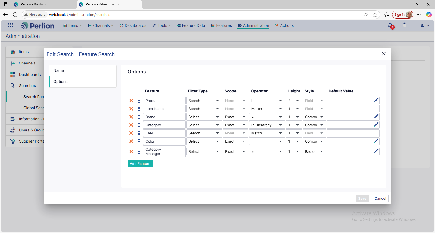Edit default value for Category row
435x233 pixels.
(376, 125)
